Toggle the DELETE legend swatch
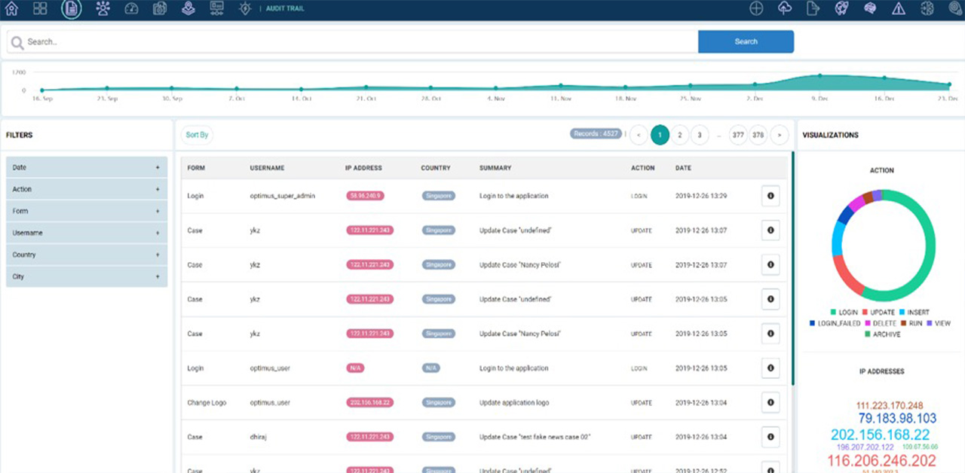 pyautogui.click(x=868, y=323)
